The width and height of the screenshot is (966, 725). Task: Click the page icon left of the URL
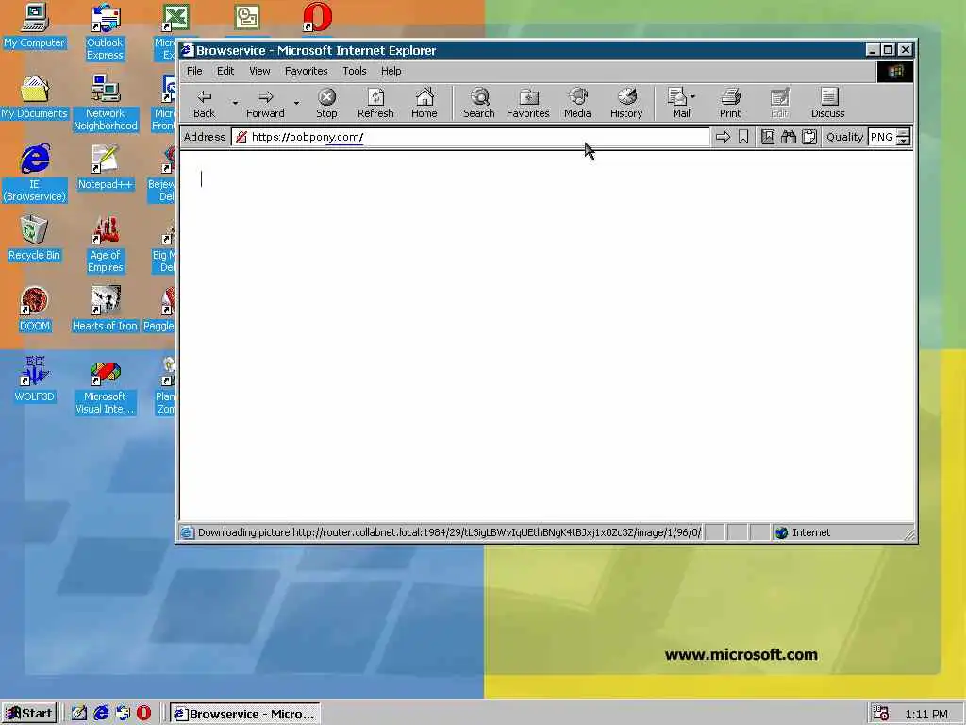pos(241,137)
